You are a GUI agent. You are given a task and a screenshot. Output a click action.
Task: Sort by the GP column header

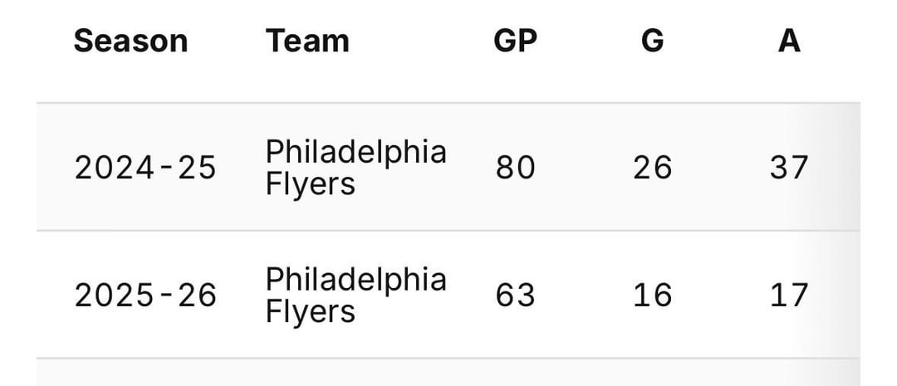[515, 41]
